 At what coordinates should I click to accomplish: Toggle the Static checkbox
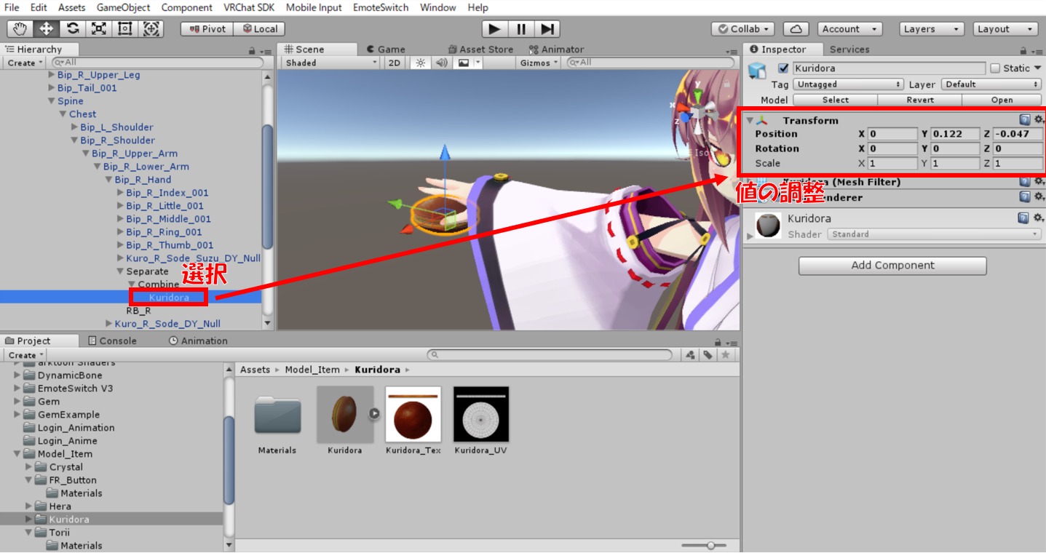tap(995, 68)
